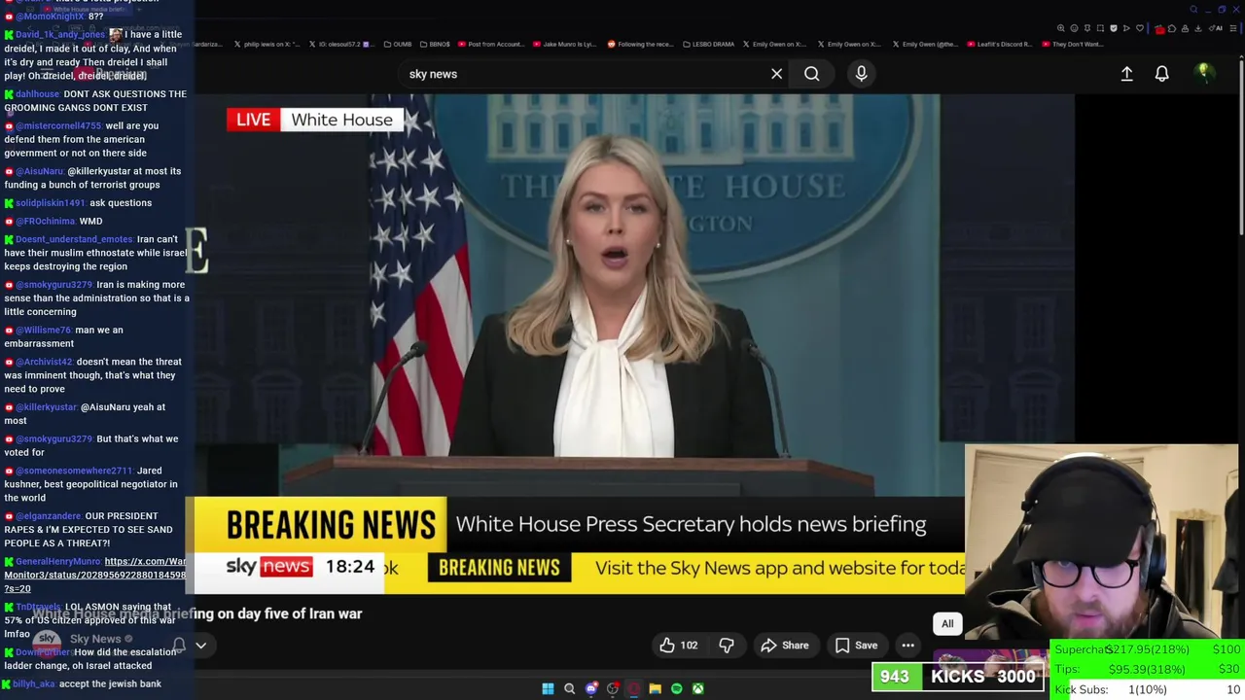
Task: Open the YouTube create/upload icon
Action: click(x=1126, y=74)
